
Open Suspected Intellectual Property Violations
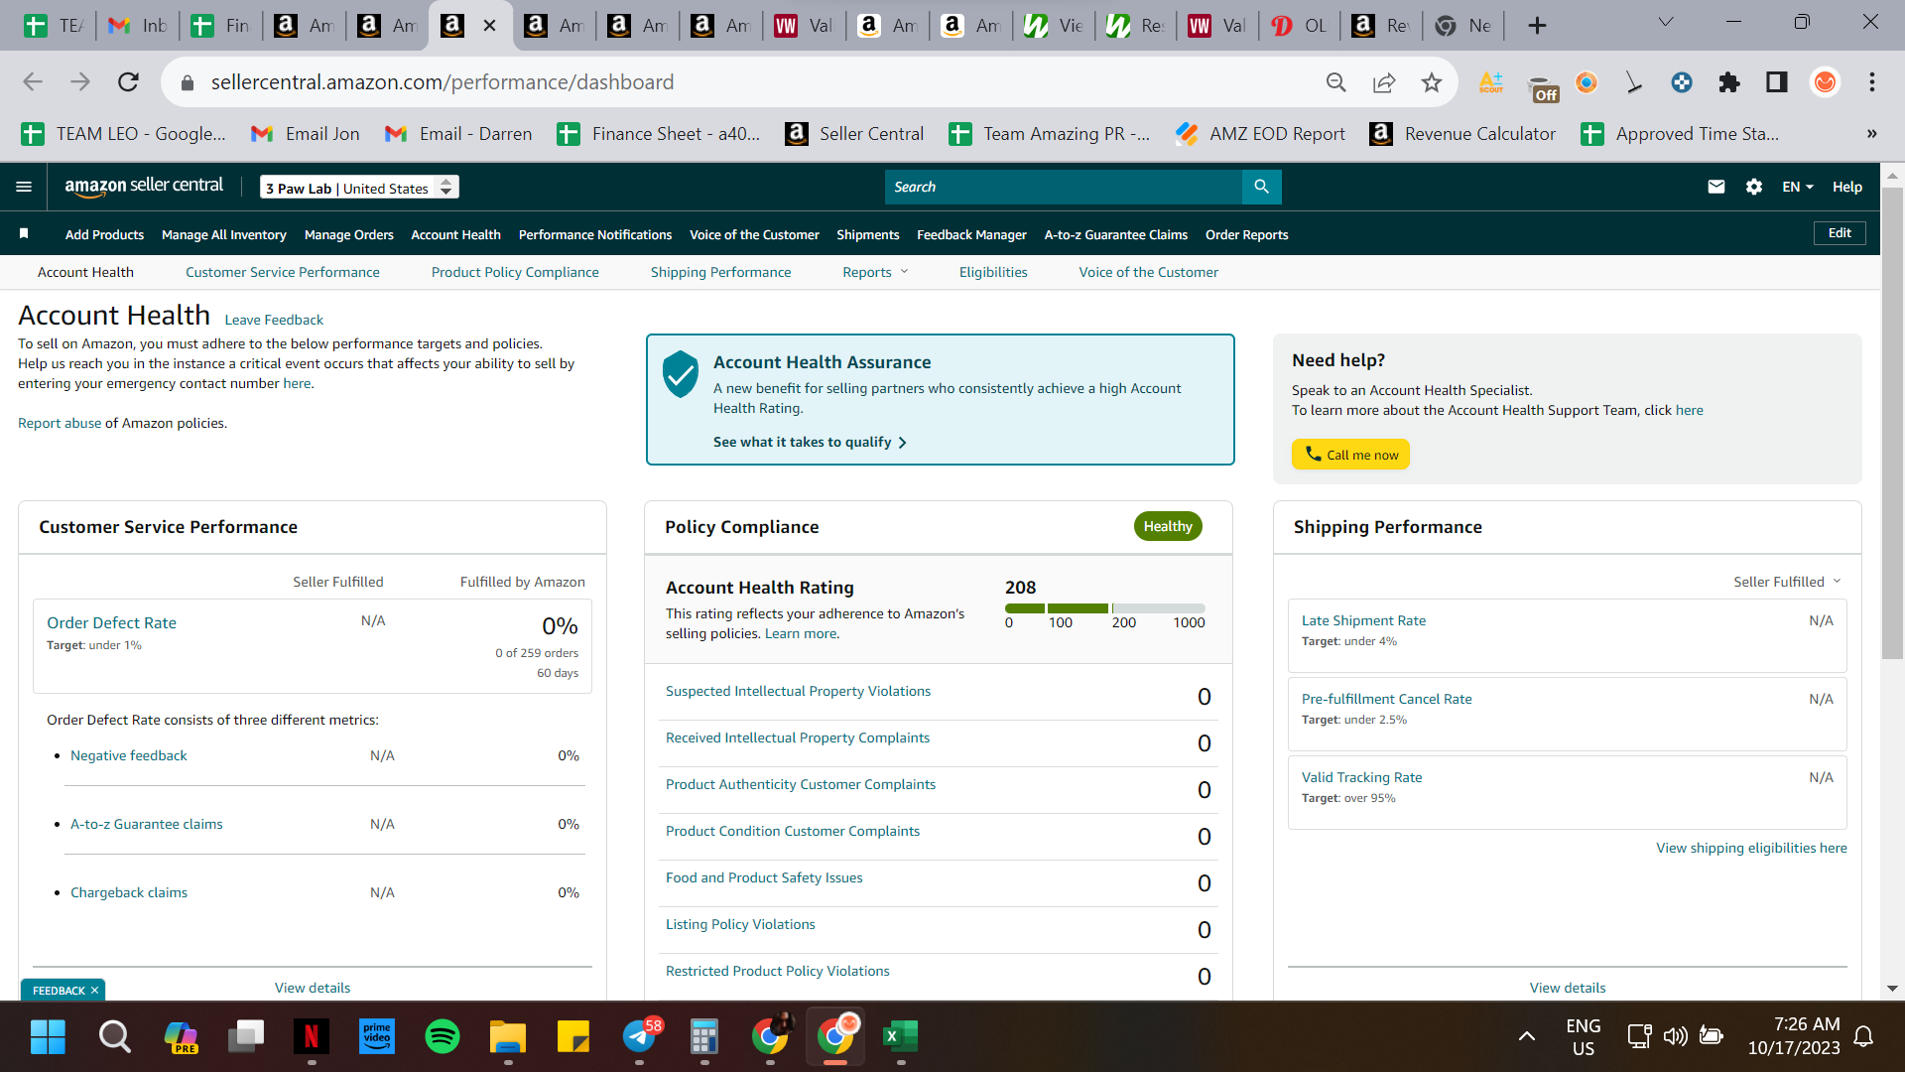tap(798, 691)
